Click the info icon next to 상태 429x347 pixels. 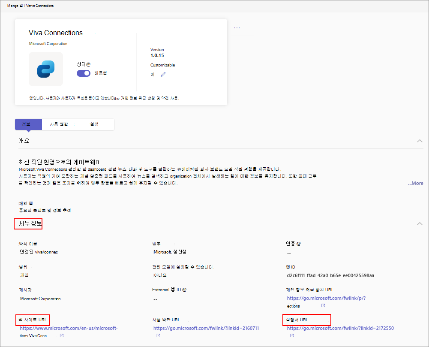pos(88,64)
